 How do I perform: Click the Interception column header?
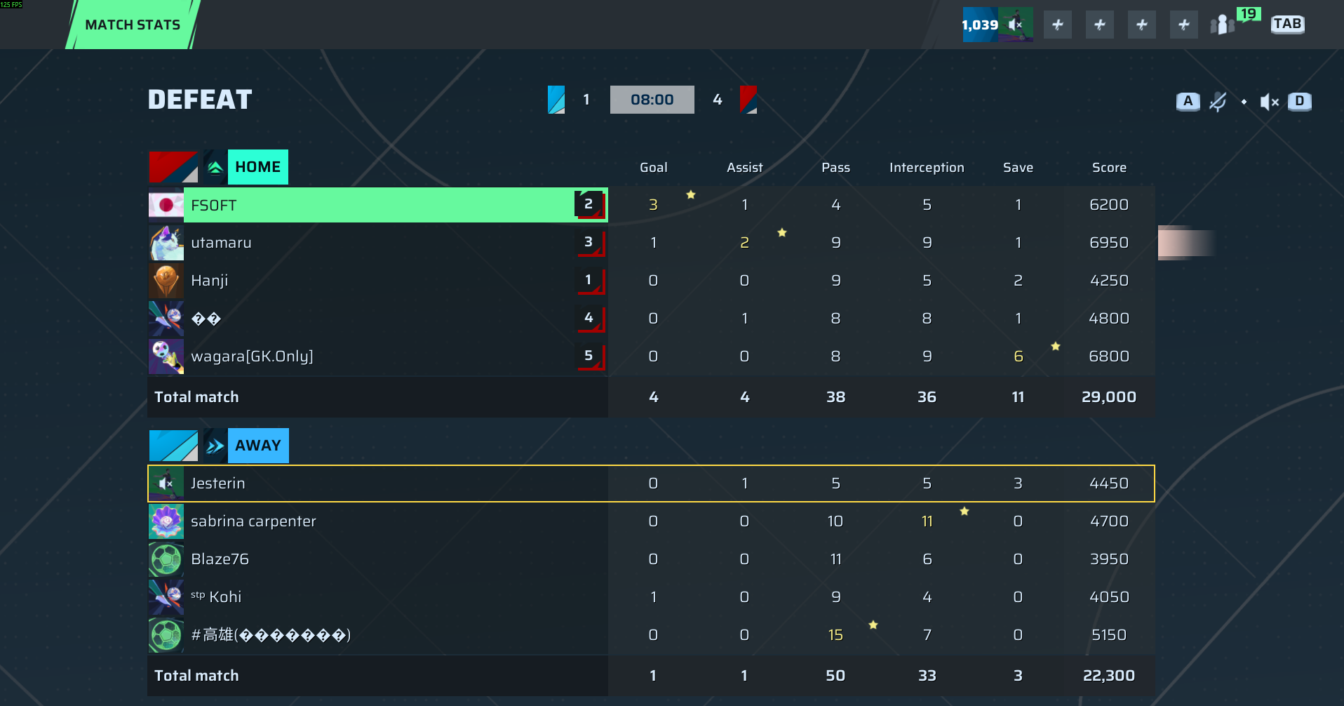927,168
